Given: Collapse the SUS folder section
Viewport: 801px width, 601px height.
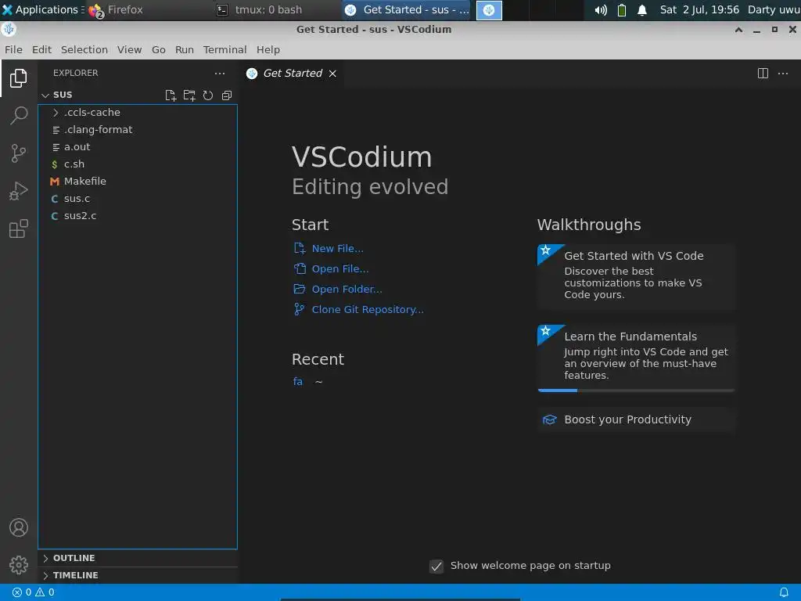Looking at the screenshot, I should point(45,95).
